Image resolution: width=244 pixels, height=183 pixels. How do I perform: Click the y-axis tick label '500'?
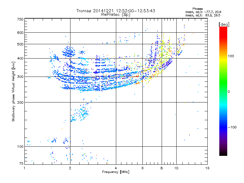[x=20, y=44]
